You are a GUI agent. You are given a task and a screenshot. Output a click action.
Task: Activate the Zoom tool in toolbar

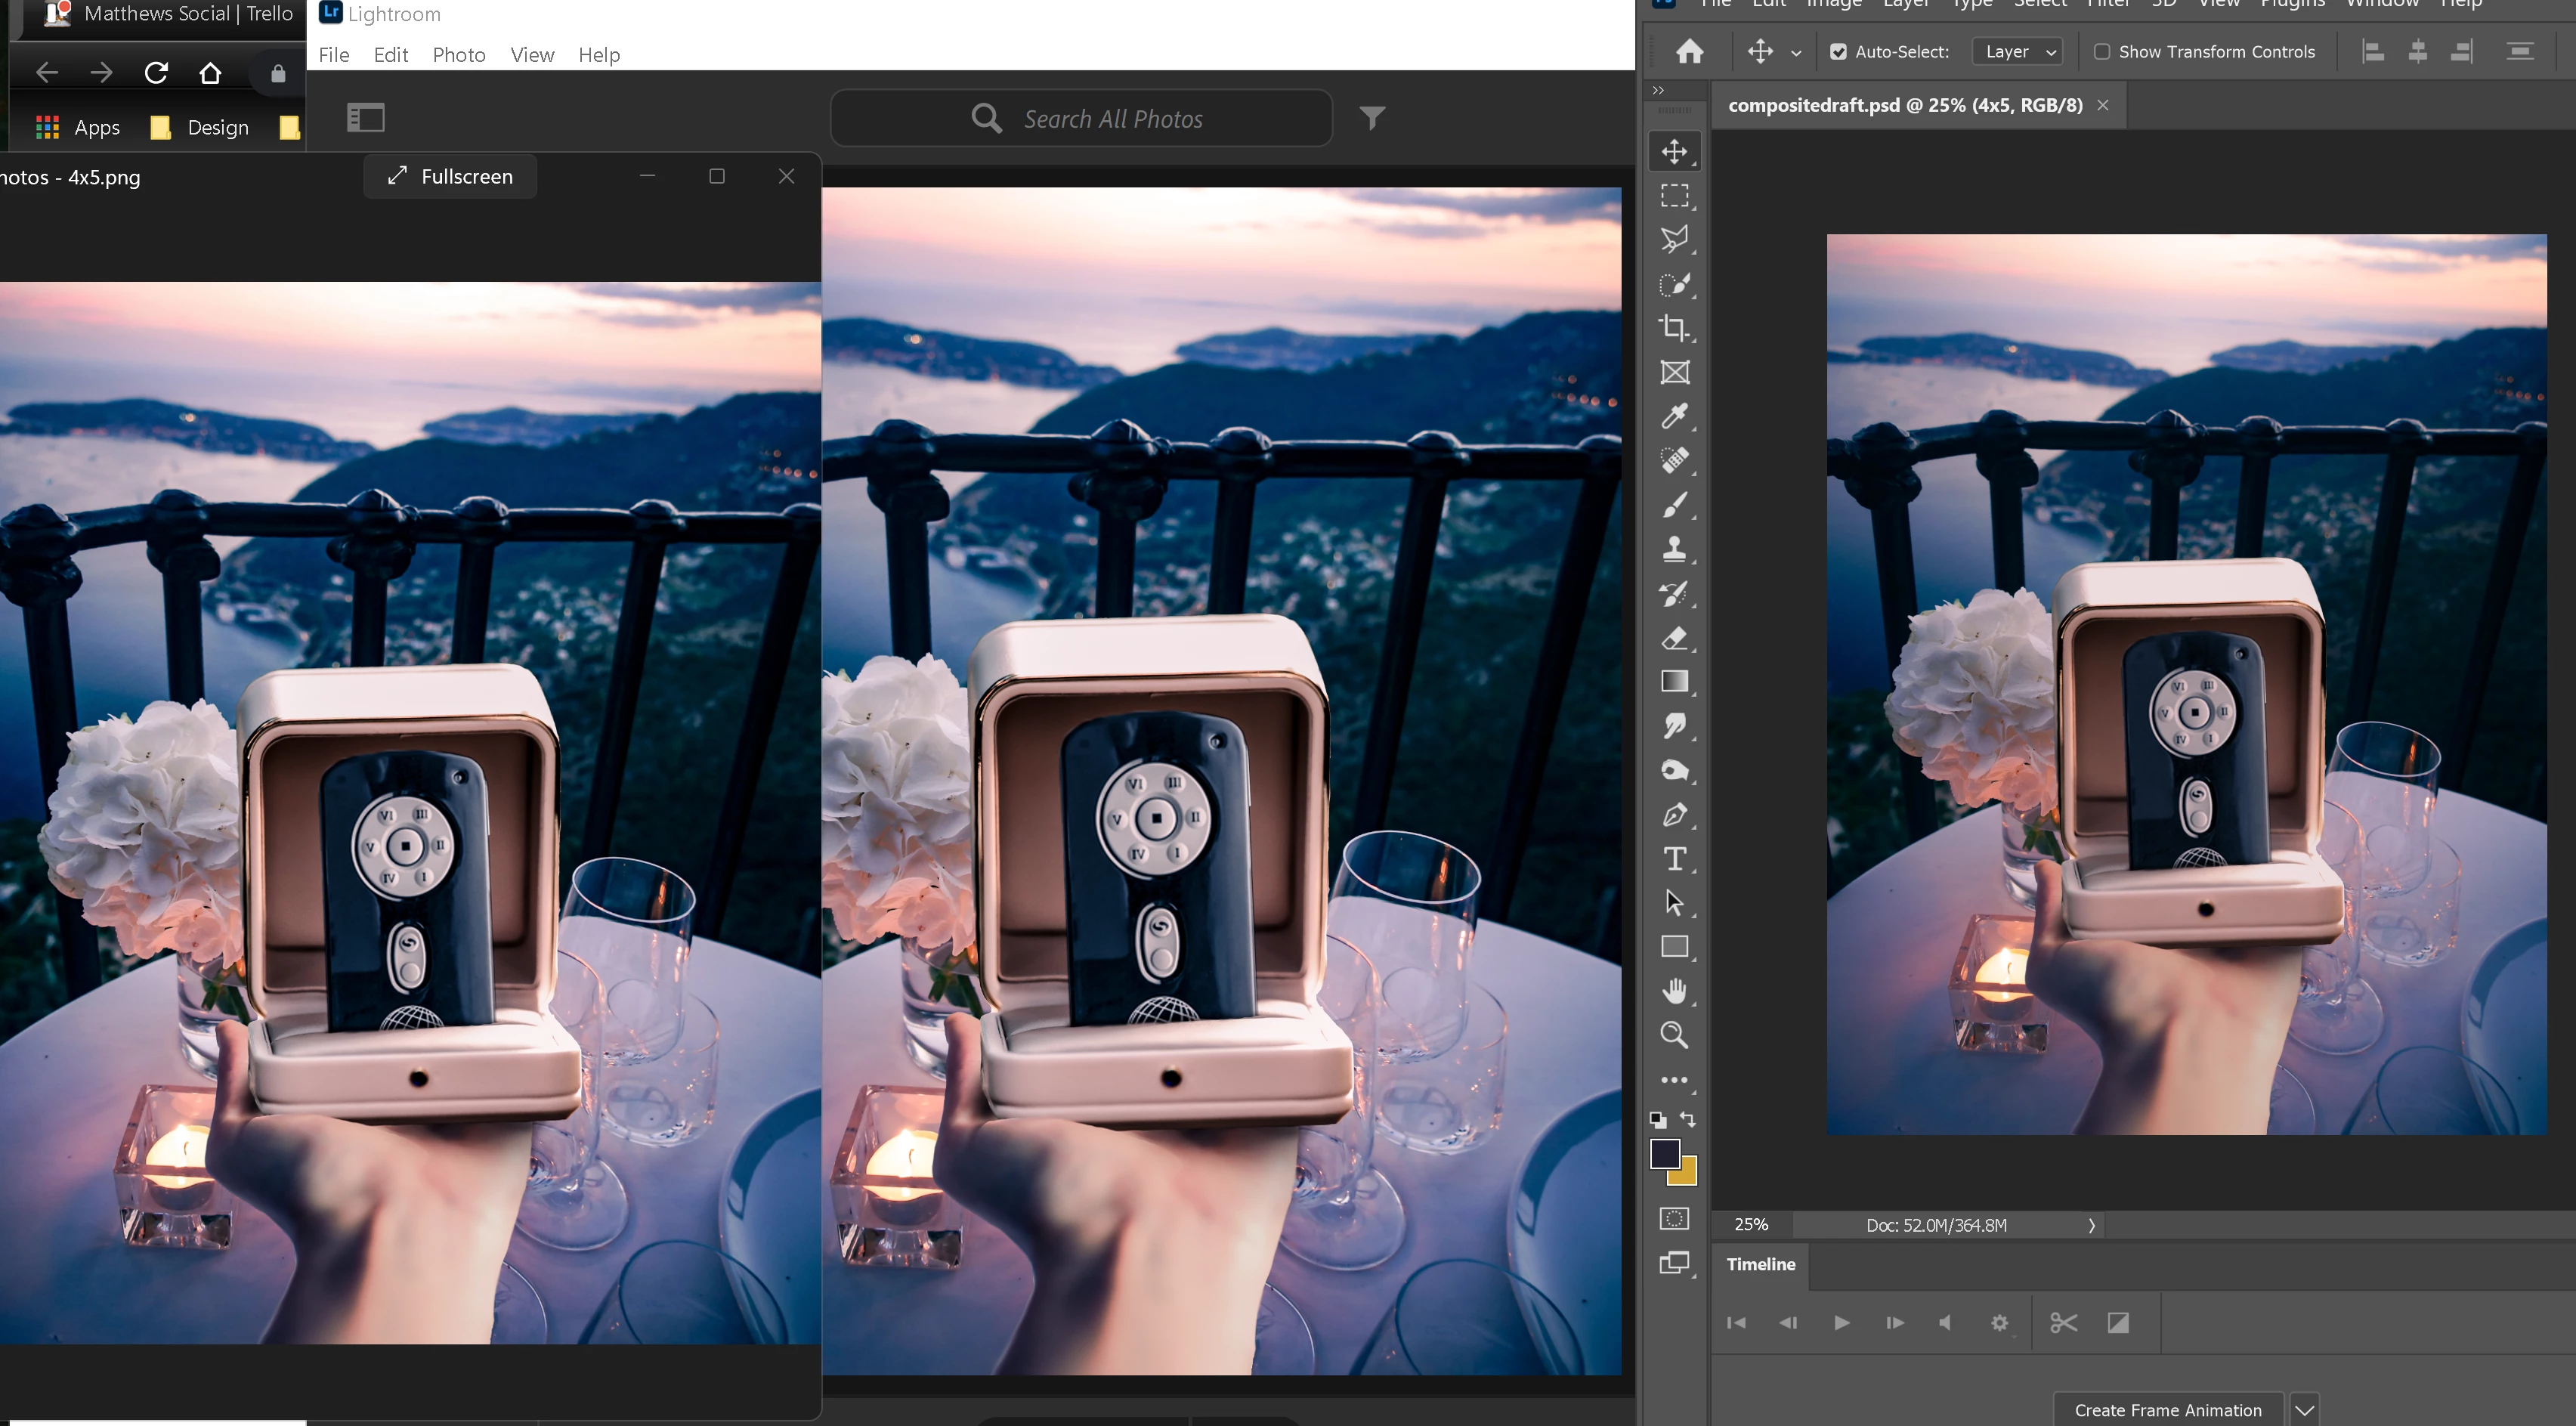(x=1674, y=1035)
